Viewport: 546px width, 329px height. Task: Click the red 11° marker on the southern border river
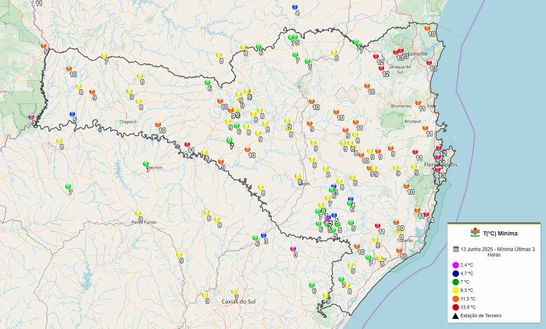tap(187, 144)
